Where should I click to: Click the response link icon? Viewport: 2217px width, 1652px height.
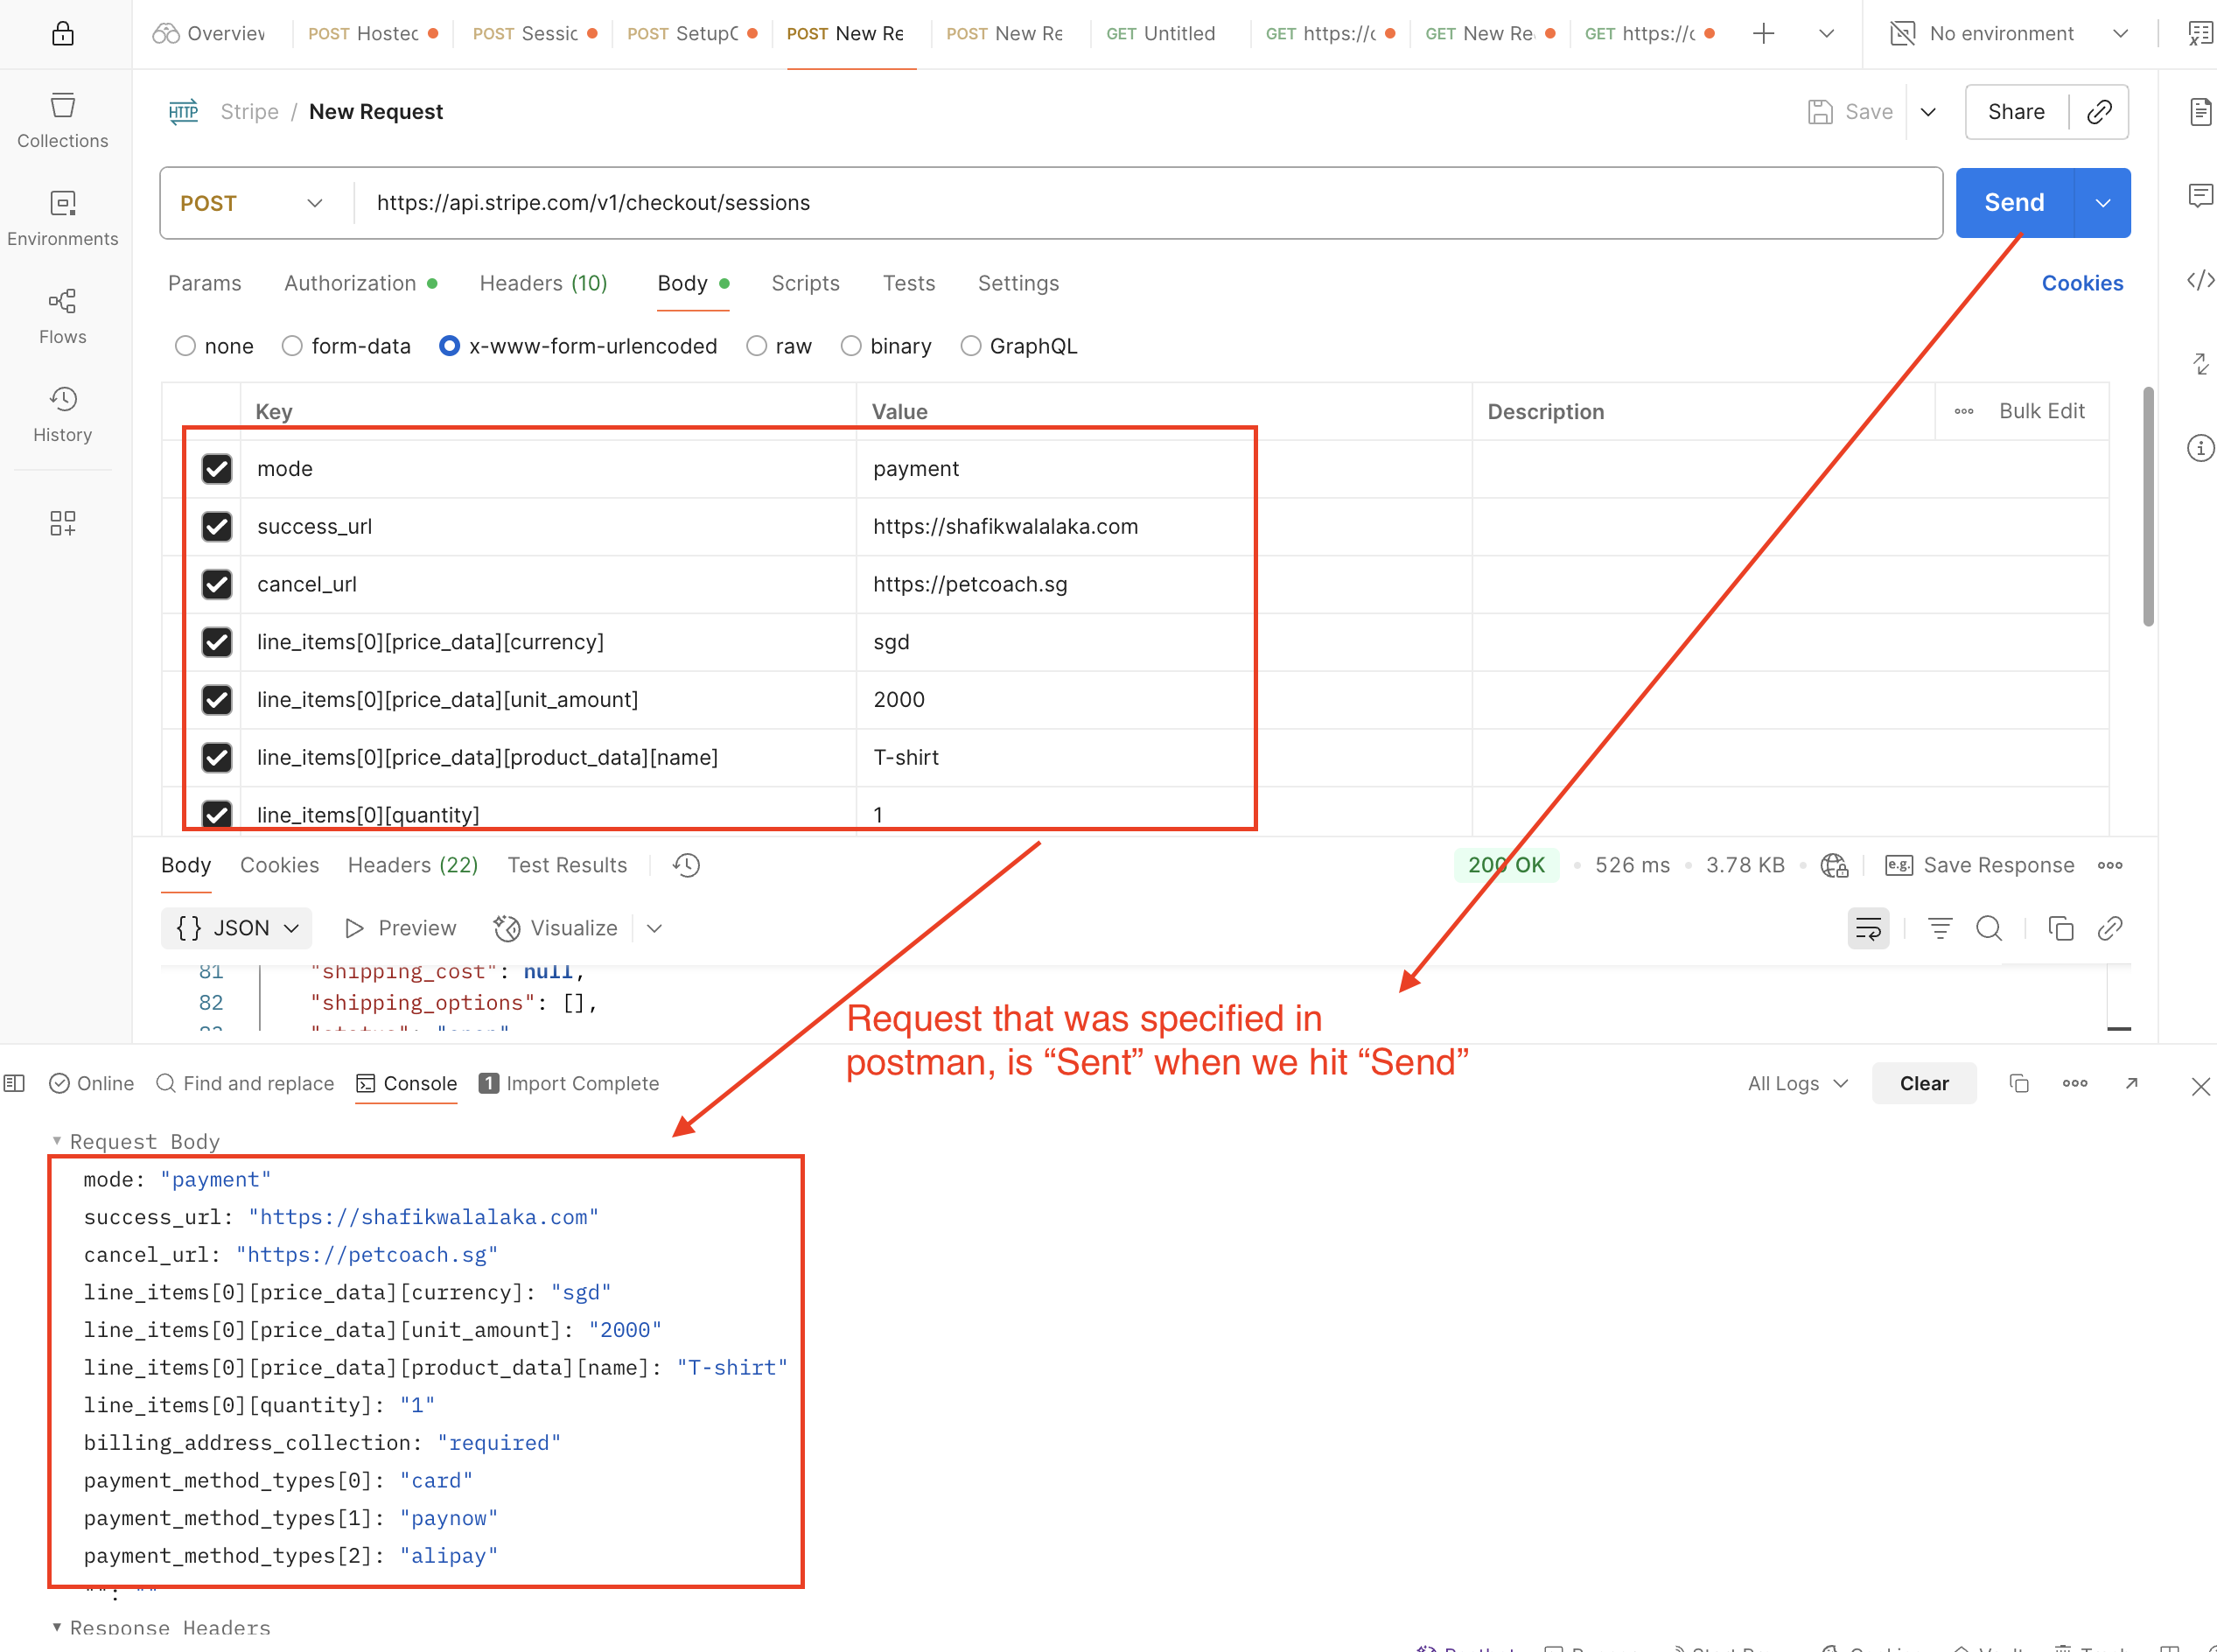pos(2109,928)
